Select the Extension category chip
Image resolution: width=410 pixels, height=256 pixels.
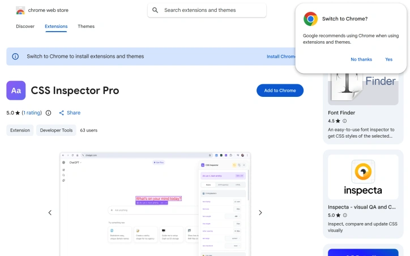(x=20, y=130)
